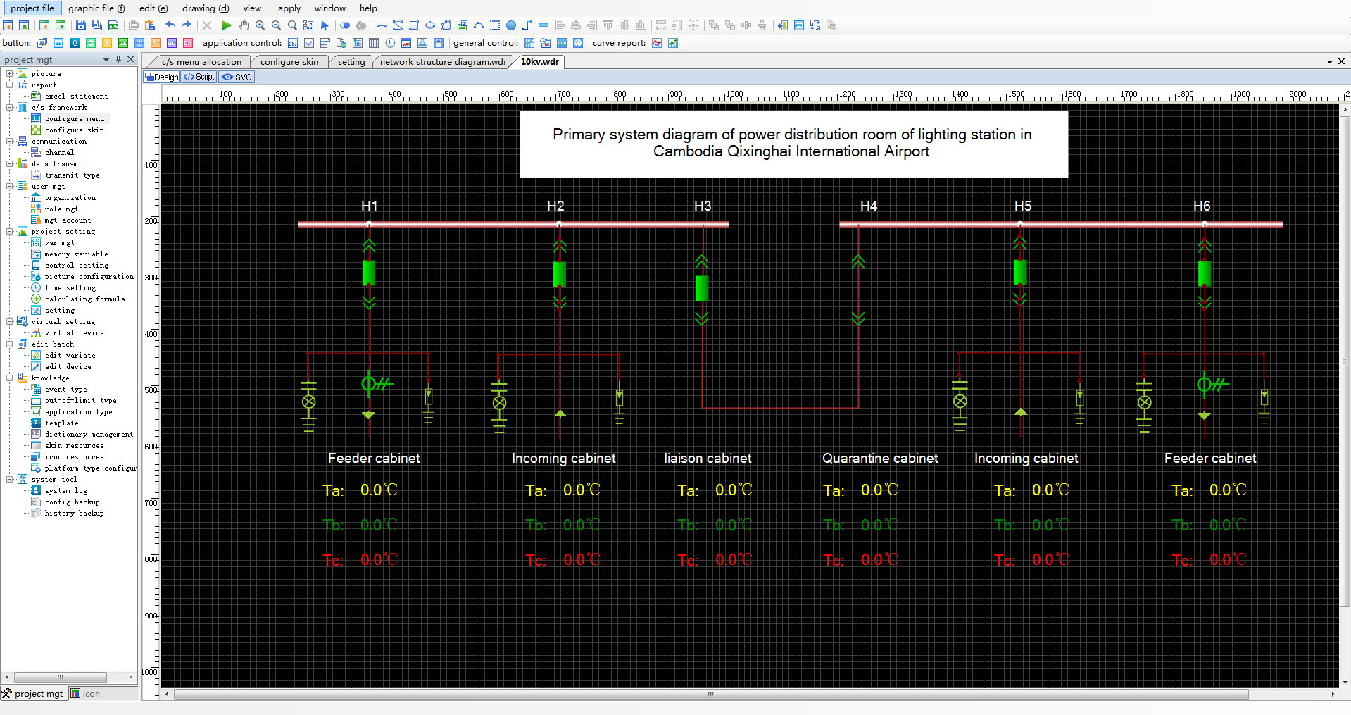The image size is (1351, 715).
Task: Insert the checkbox application control
Action: tap(309, 43)
